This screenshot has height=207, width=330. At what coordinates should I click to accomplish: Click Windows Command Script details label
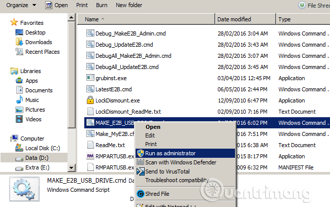coord(78,190)
